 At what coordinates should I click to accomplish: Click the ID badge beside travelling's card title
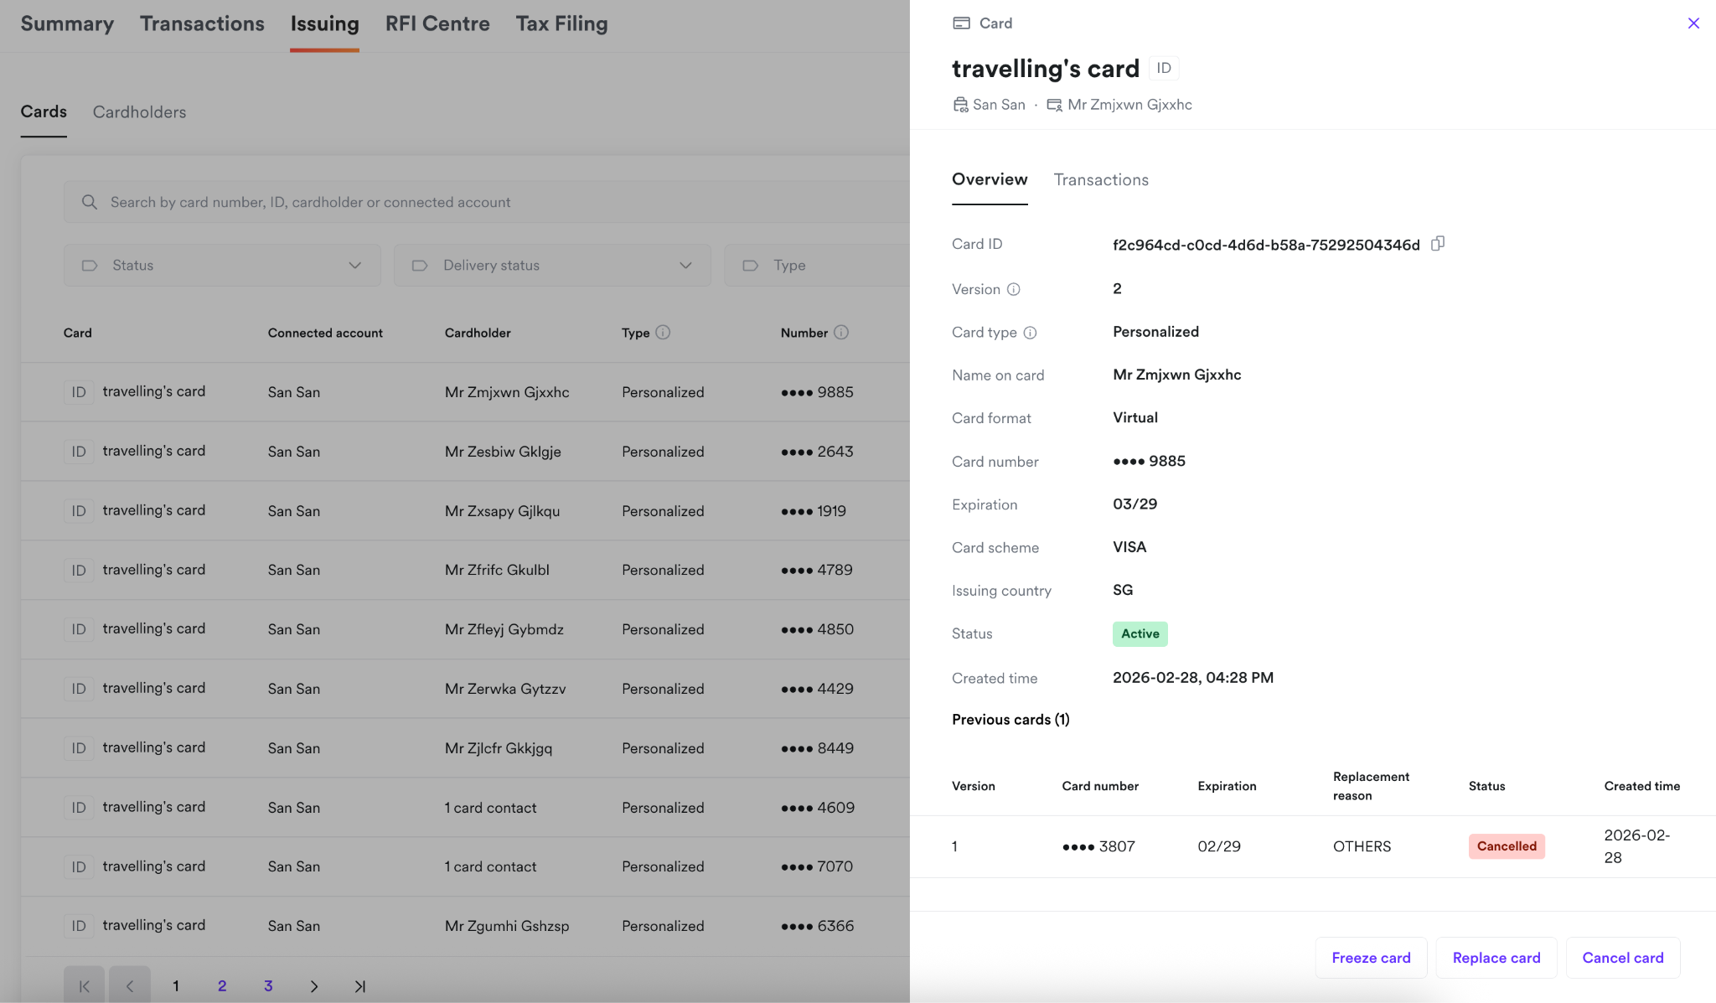click(1163, 68)
